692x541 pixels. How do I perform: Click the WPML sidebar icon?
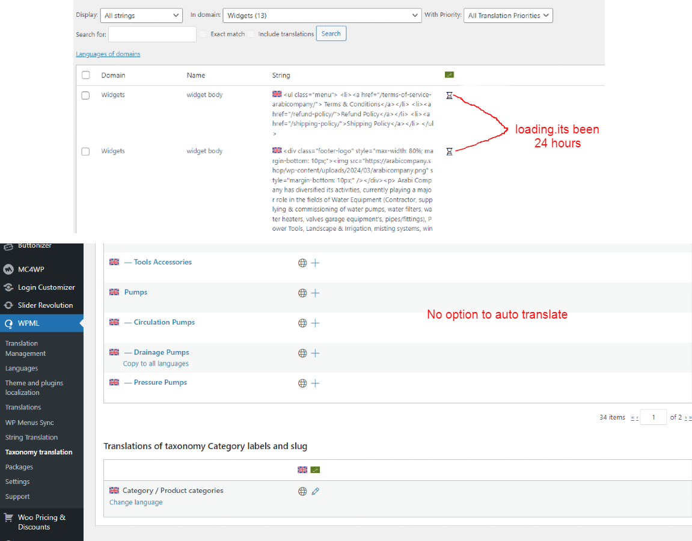[8, 323]
